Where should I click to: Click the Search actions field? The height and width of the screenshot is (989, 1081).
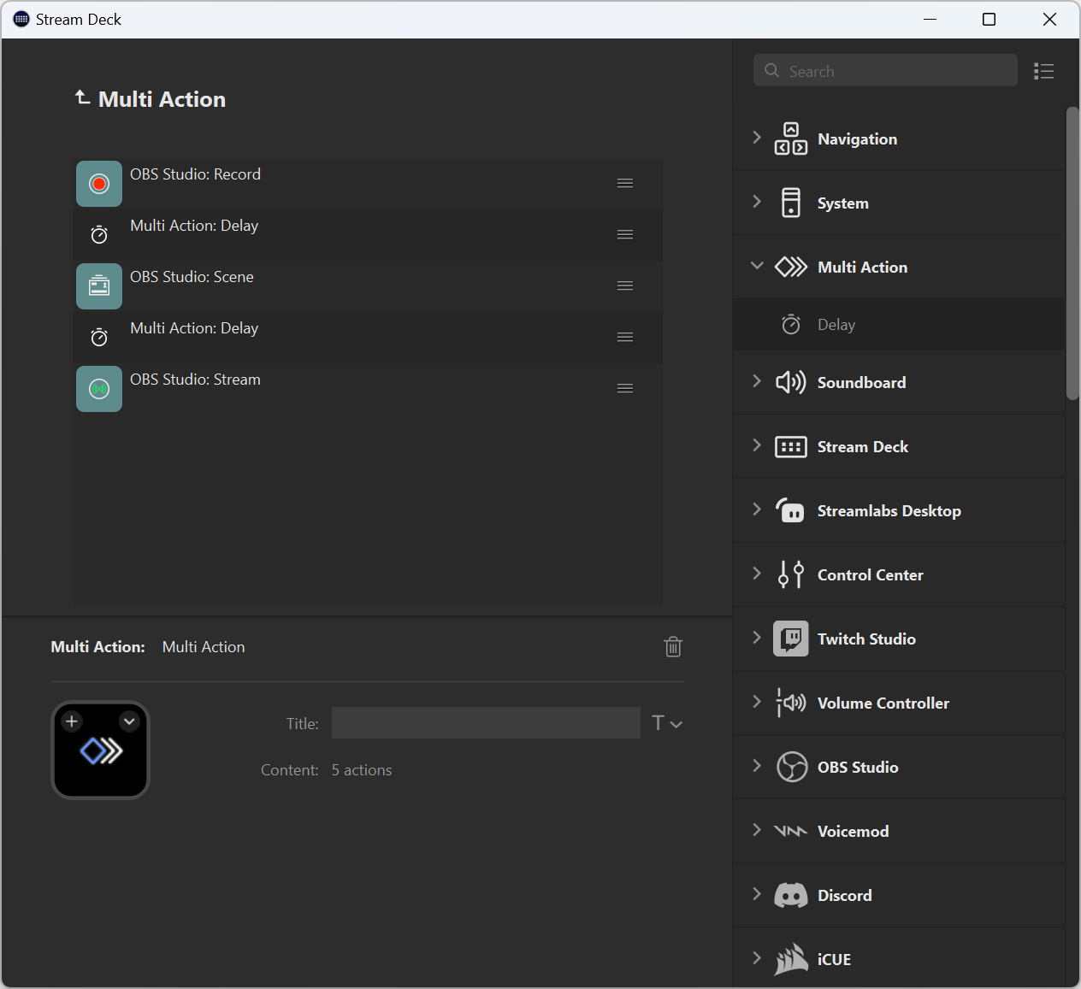tap(885, 71)
